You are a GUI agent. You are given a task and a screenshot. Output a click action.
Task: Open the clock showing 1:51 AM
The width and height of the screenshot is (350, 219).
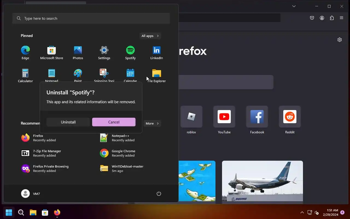tap(331, 212)
